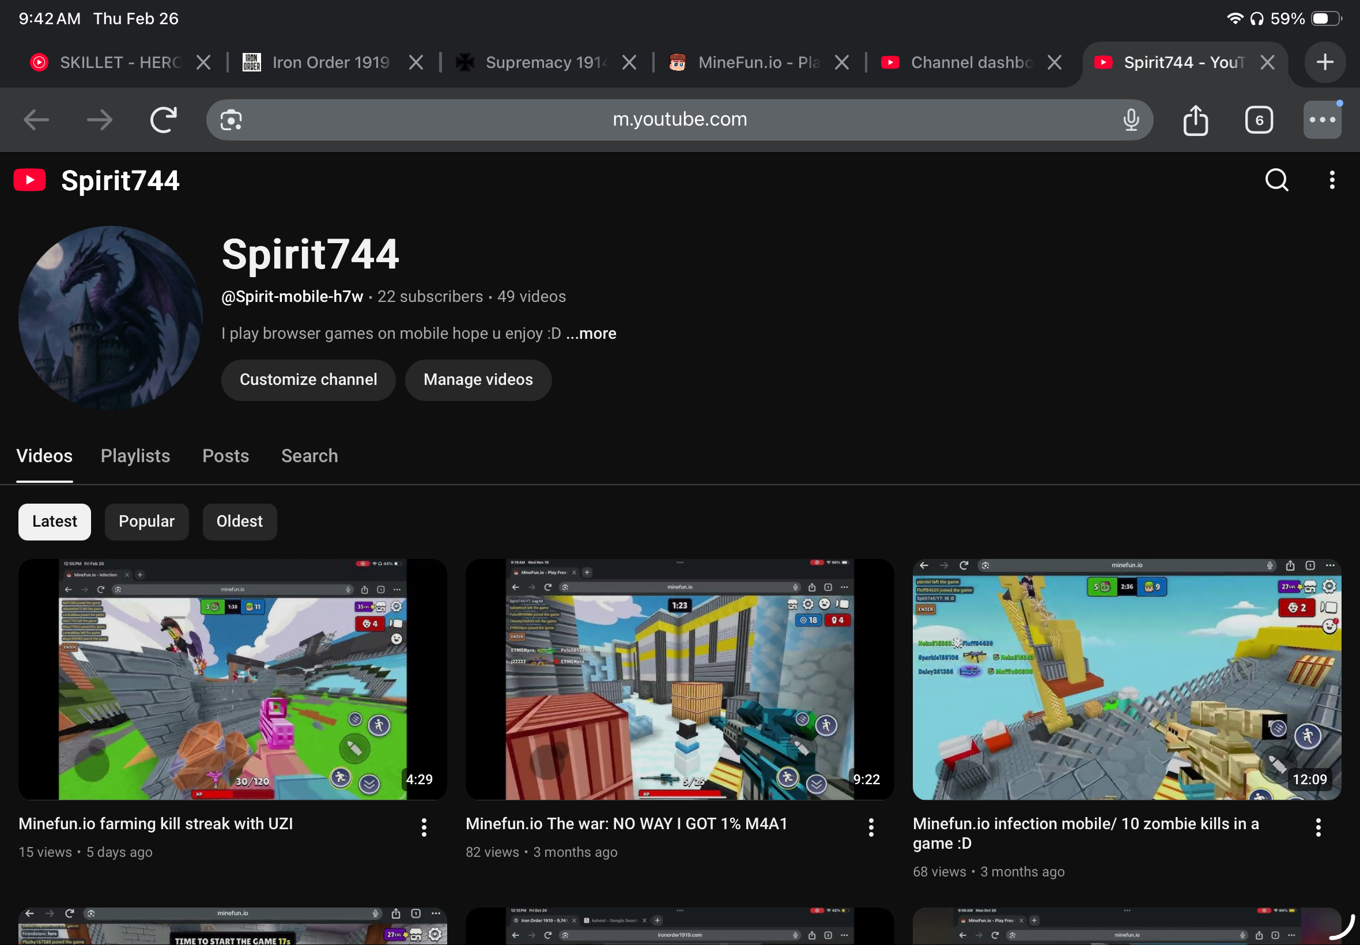
Task: Open a new tab with plus icon
Action: click(1324, 62)
